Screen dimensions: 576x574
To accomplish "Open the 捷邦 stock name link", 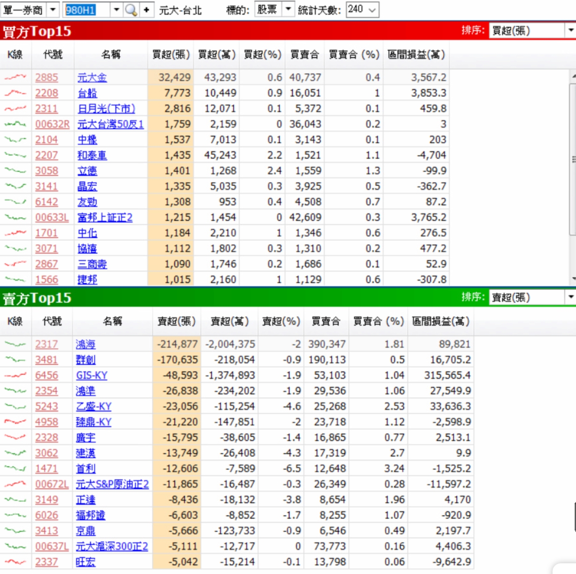I will point(87,279).
